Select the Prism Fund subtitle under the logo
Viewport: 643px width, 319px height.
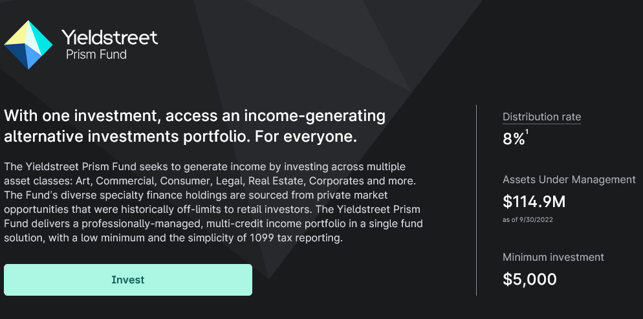pos(96,54)
